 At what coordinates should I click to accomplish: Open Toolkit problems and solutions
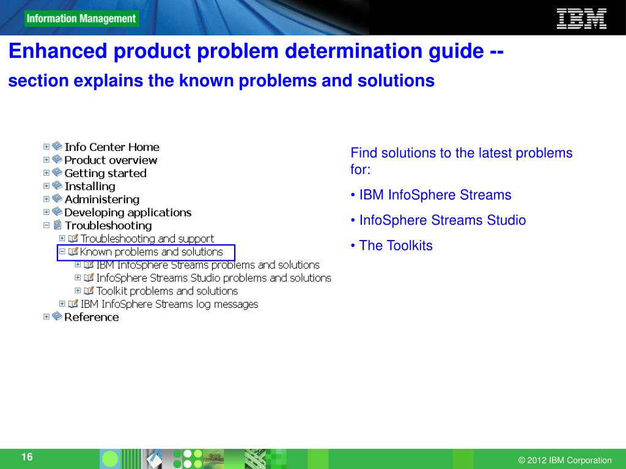coord(167,291)
